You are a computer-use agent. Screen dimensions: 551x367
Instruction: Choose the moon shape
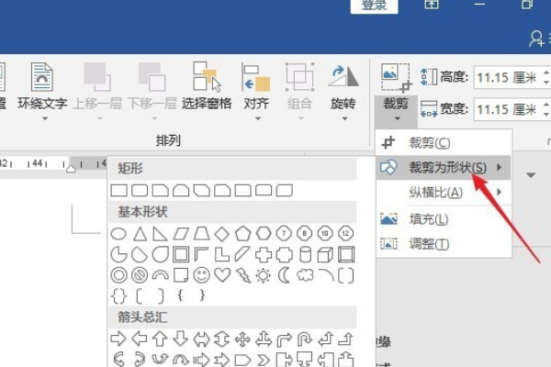pos(284,275)
